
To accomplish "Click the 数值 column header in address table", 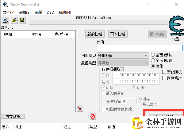I will click(x=118, y=127).
